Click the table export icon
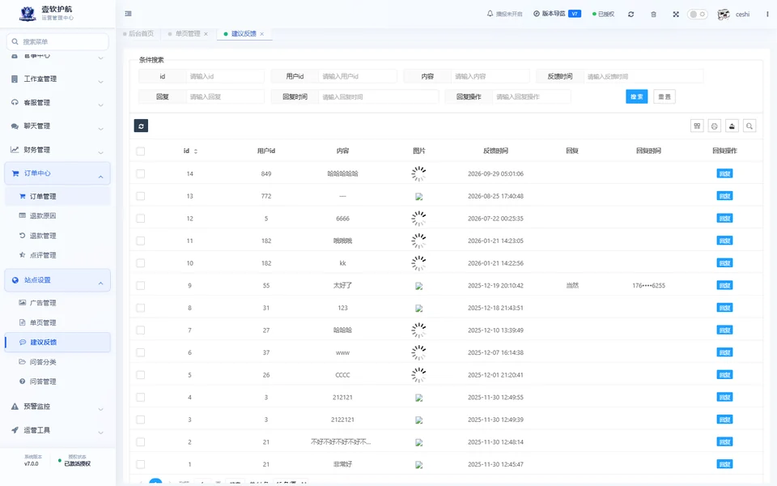Screen dimensions: 777x486 [x=732, y=126]
